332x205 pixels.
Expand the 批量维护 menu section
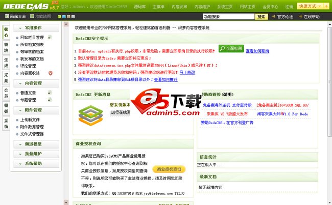pyautogui.click(x=36, y=154)
